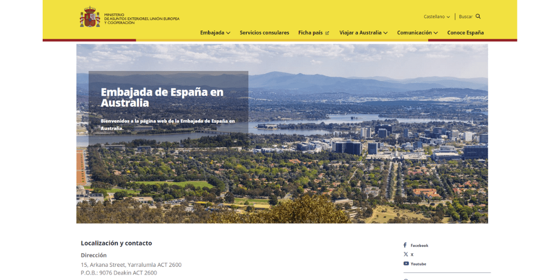
Task: Click the Facebook icon
Action: [x=405, y=246]
